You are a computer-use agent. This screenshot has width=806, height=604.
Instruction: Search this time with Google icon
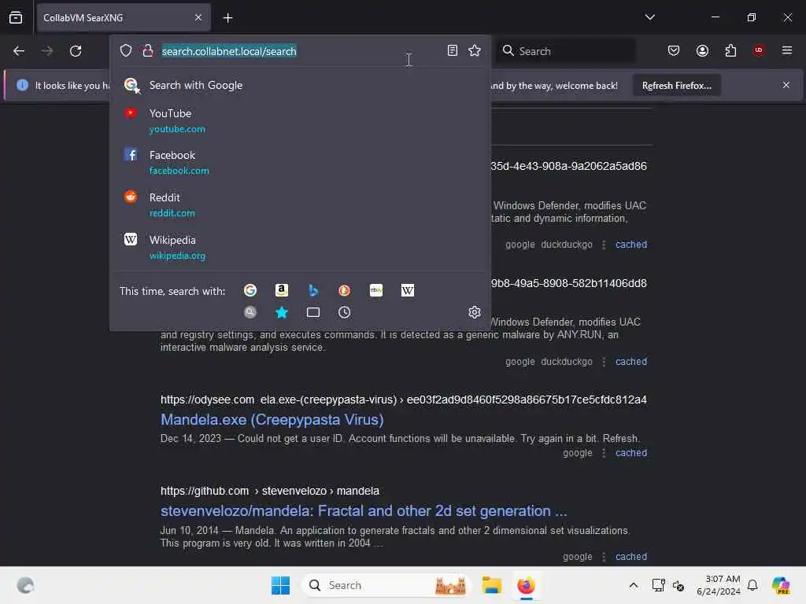coord(250,291)
